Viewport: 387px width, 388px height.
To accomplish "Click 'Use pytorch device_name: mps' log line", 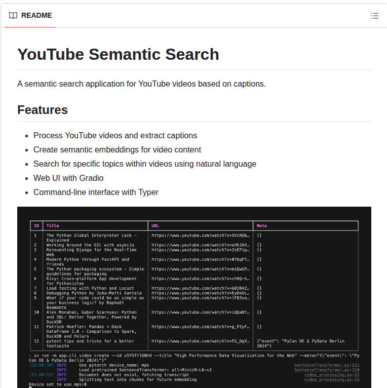I will click(x=114, y=365).
